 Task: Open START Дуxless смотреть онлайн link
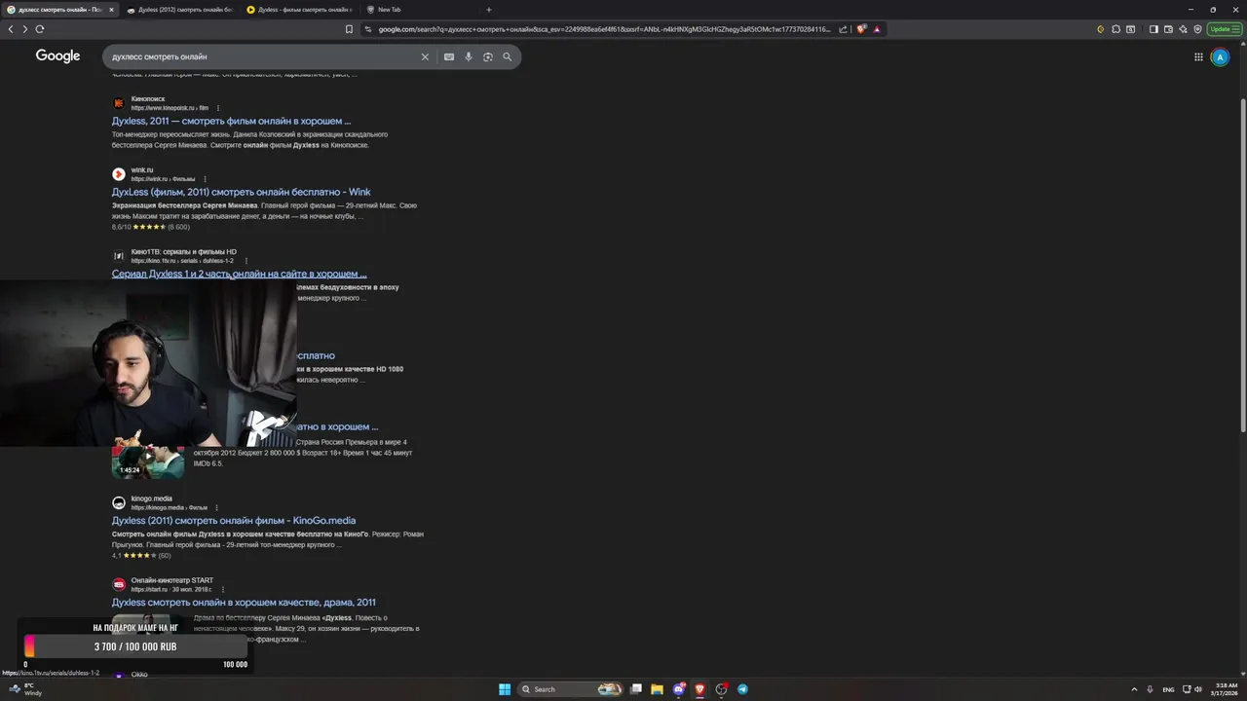click(244, 602)
